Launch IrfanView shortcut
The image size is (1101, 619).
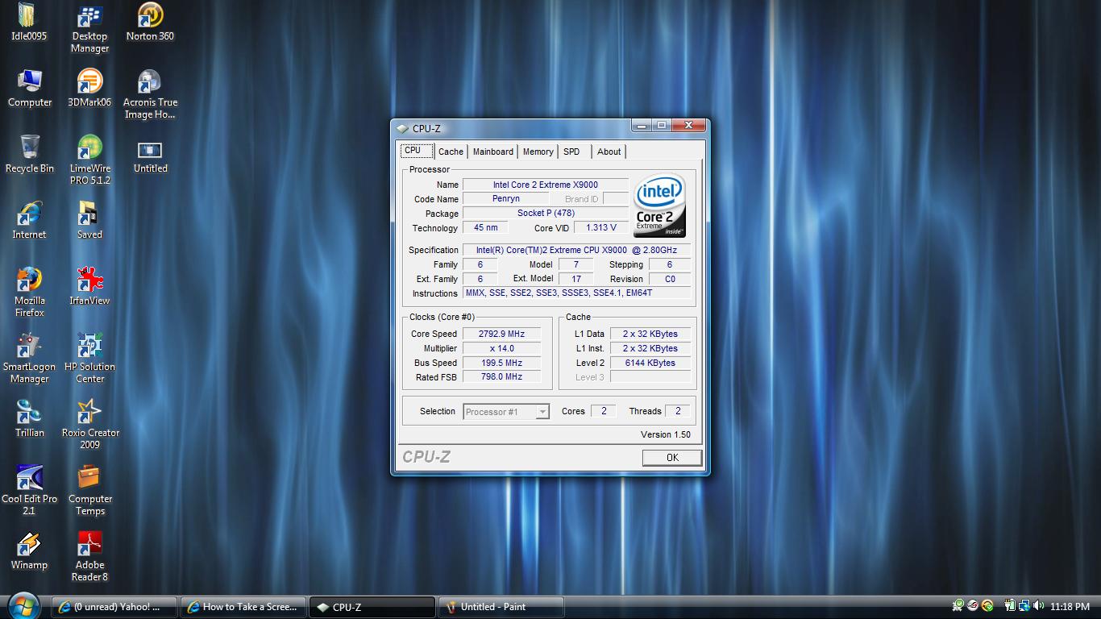pyautogui.click(x=89, y=286)
